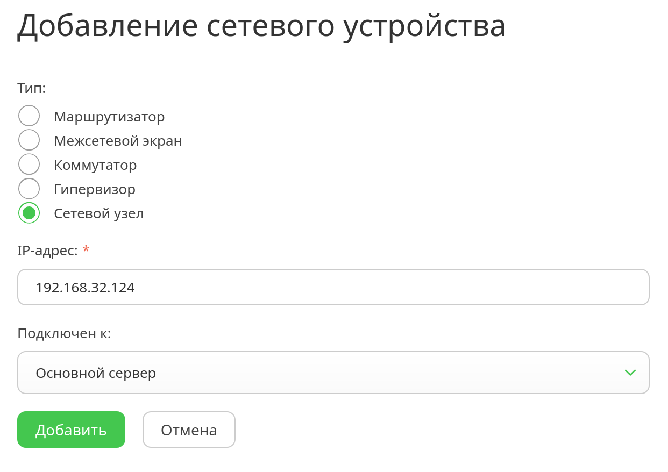Screen dimensions: 668x472
Task: Click the Маршрутизатор text label
Action: click(109, 117)
